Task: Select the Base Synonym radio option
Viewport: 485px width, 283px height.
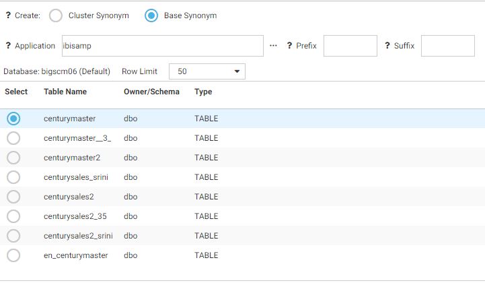Action: (x=152, y=15)
